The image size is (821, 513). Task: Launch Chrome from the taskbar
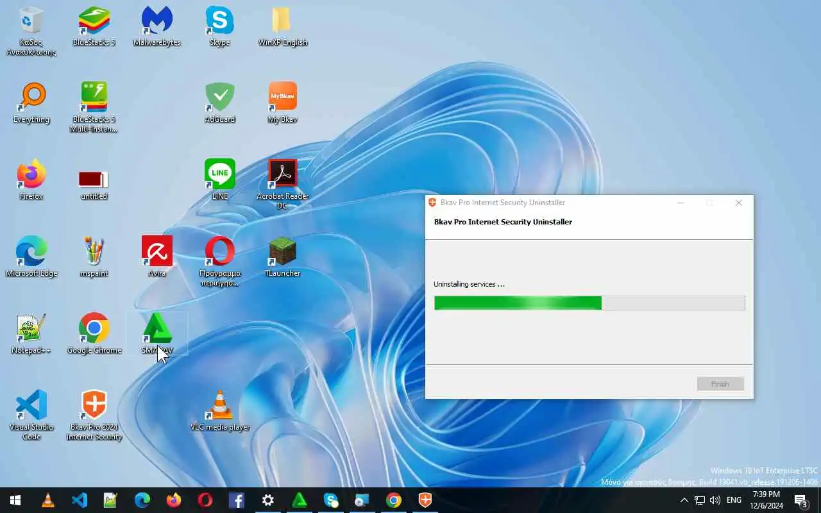click(x=394, y=500)
